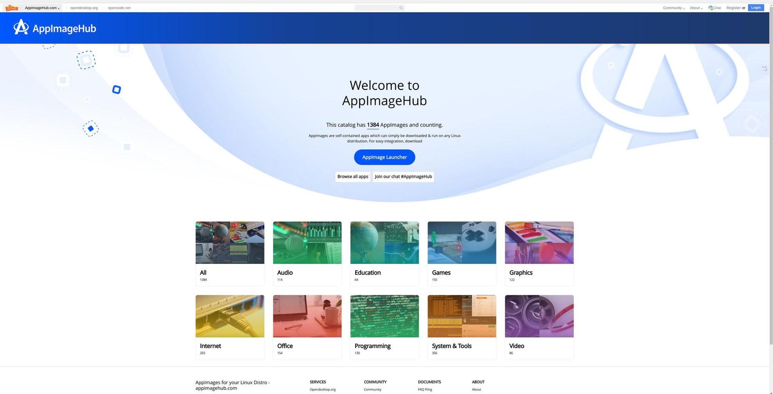Open the Audio category thumbnail
Viewport: 773px width, 394px height.
click(x=307, y=243)
